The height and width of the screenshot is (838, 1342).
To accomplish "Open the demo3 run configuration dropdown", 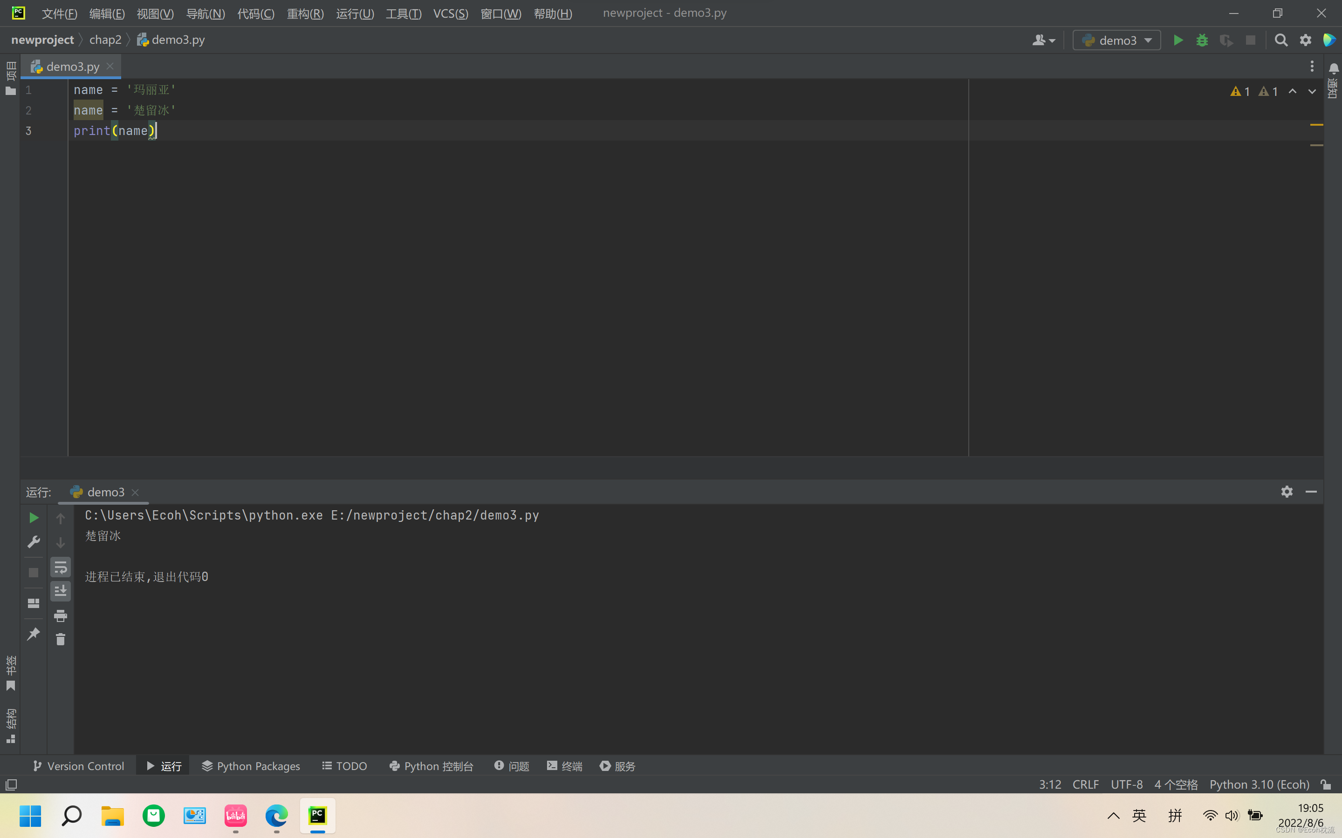I will point(1116,41).
